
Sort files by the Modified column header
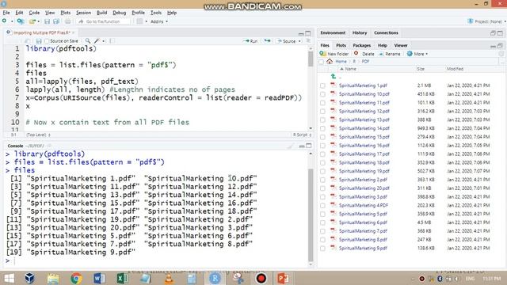click(x=455, y=69)
